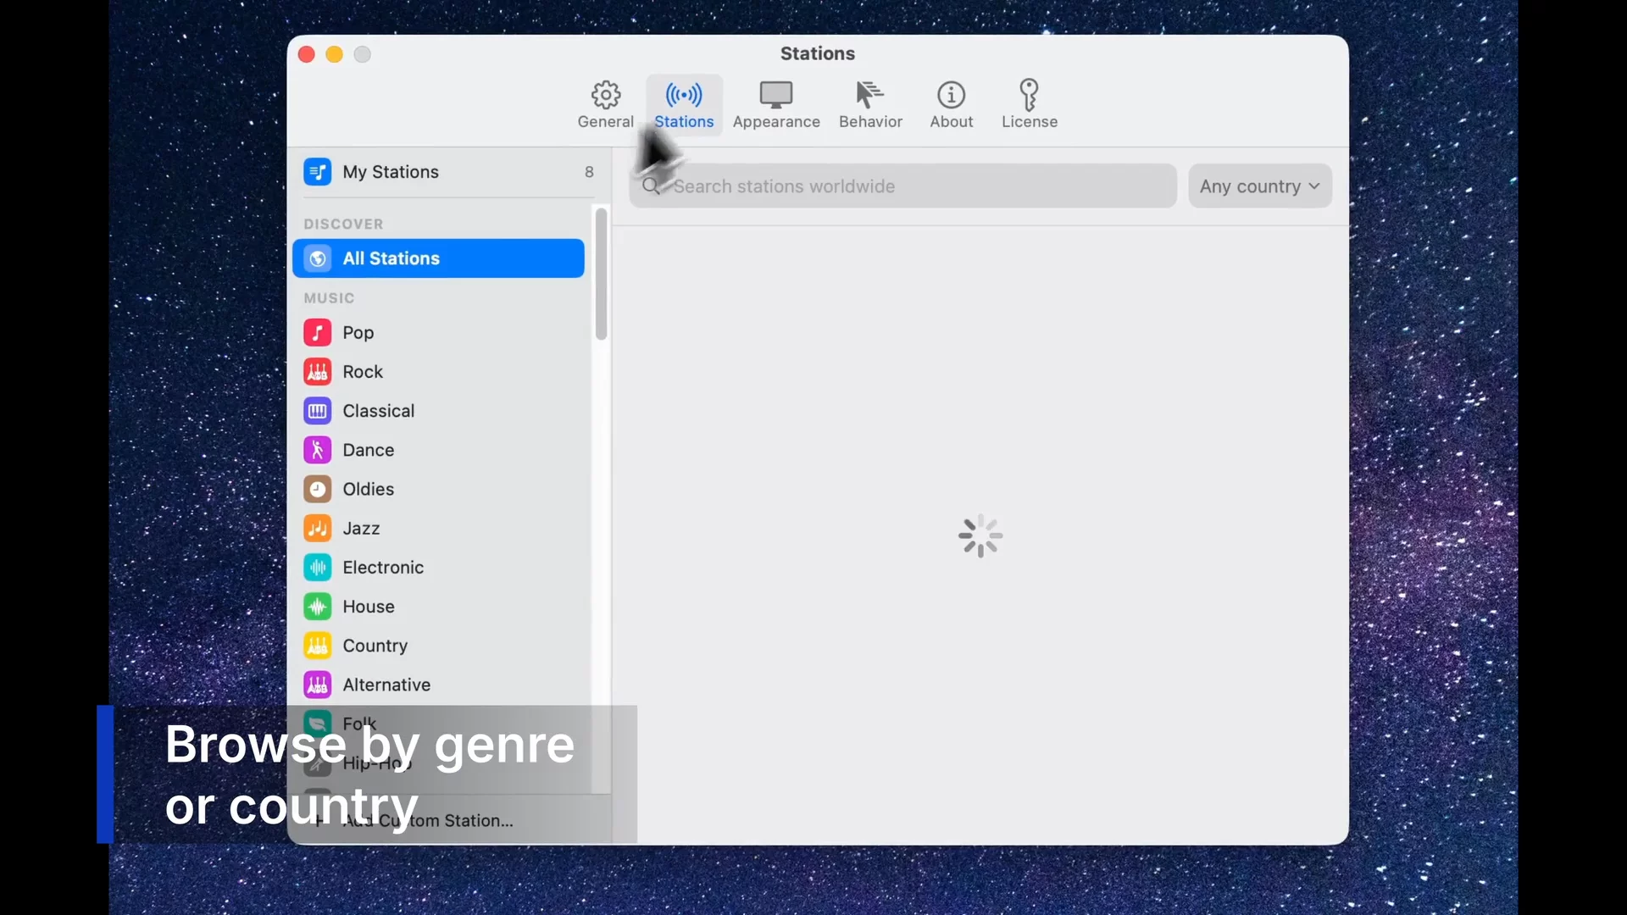The width and height of the screenshot is (1627, 915).
Task: Open the My Stations label
Action: pyautogui.click(x=391, y=172)
